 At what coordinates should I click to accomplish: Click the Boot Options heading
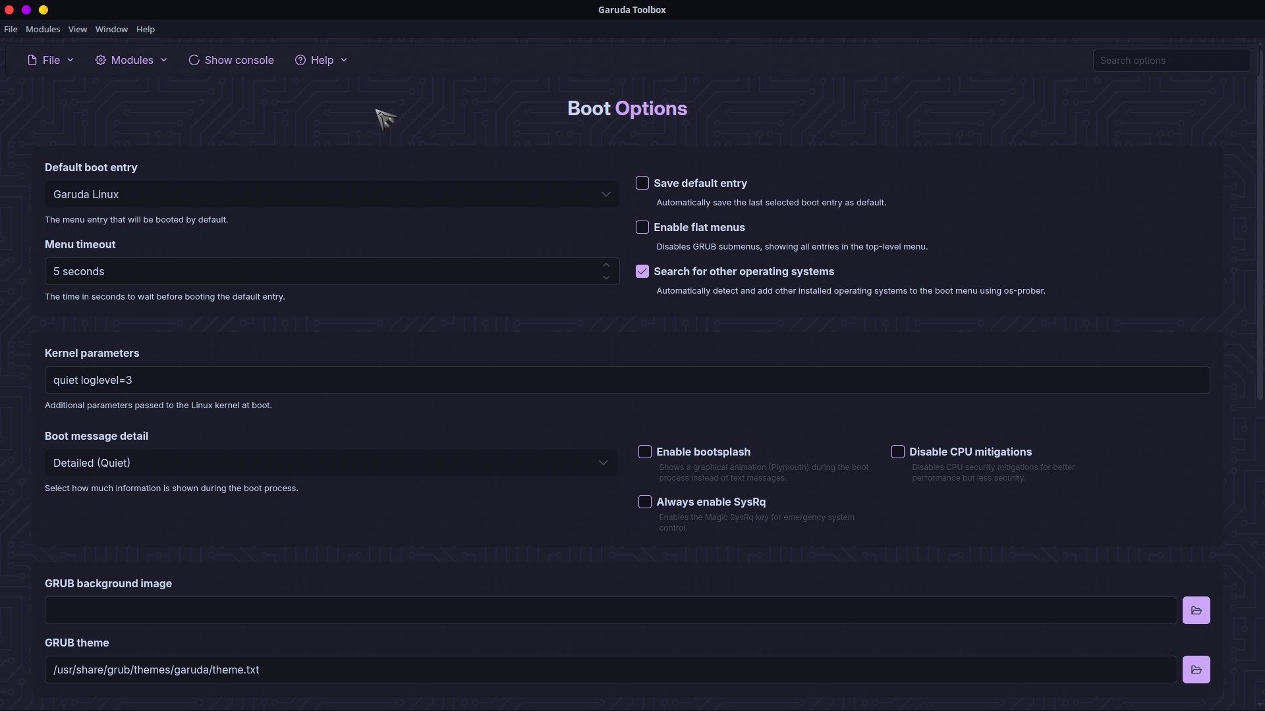click(627, 109)
